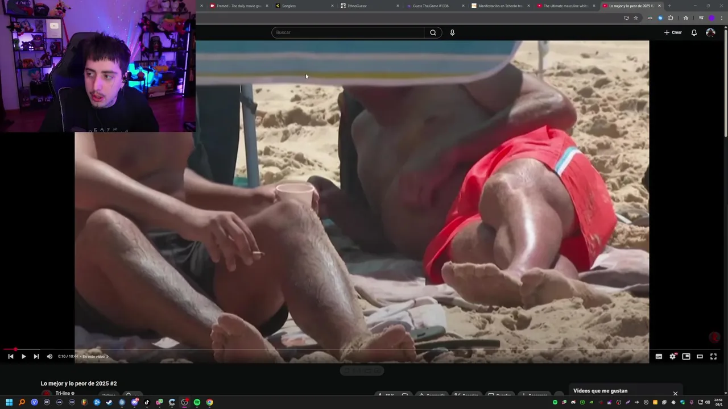The width and height of the screenshot is (728, 409).
Task: Skip to the previous video
Action: coord(10,356)
